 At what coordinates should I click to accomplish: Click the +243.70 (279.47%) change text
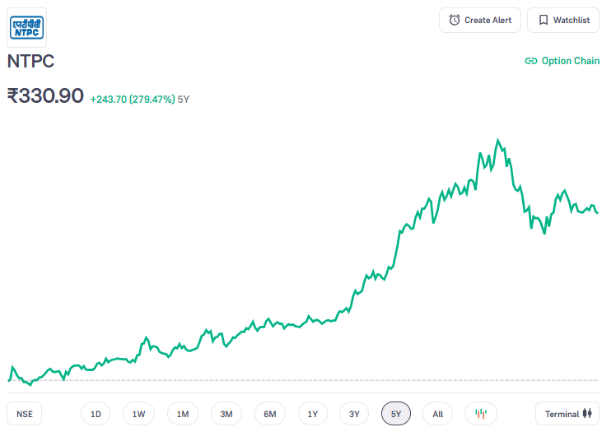(x=133, y=100)
